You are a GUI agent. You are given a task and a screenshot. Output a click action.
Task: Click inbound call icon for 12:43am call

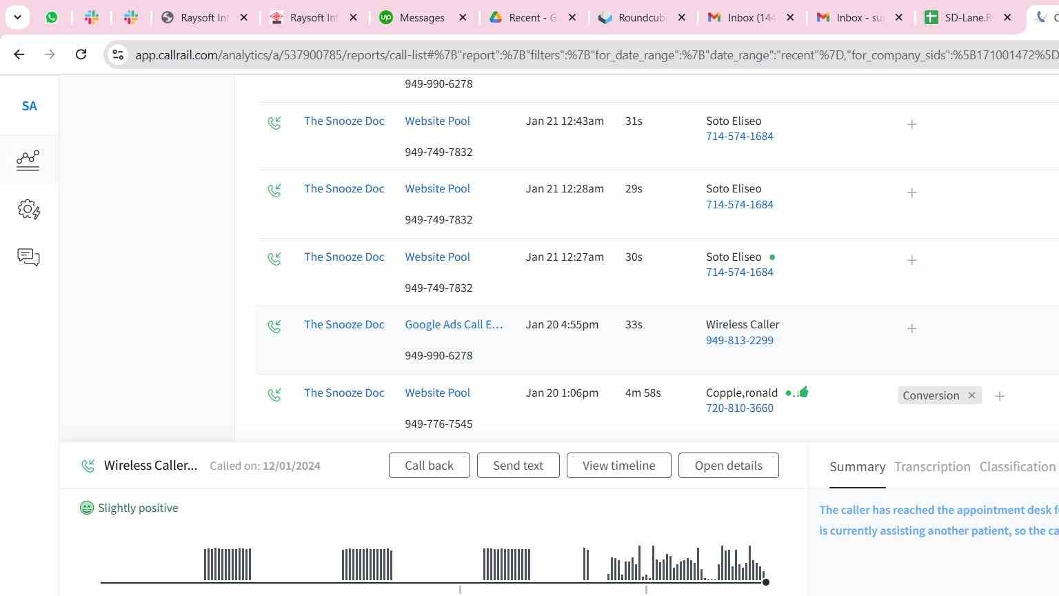(x=274, y=123)
